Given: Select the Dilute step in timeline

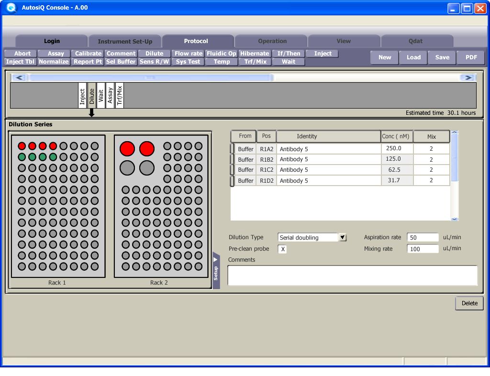Looking at the screenshot, I should [x=91, y=96].
